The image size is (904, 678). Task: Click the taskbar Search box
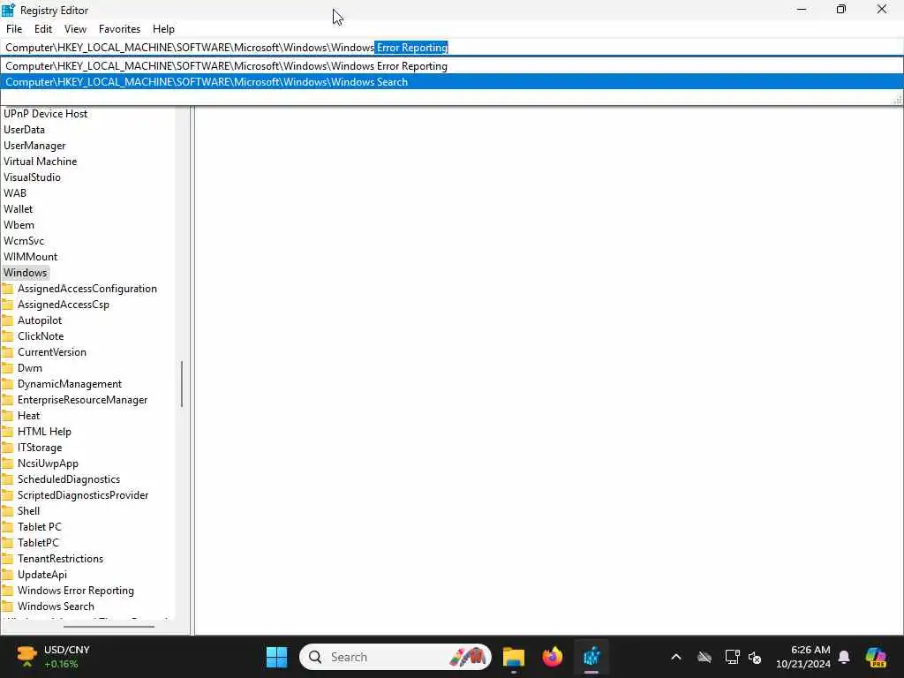click(x=395, y=657)
